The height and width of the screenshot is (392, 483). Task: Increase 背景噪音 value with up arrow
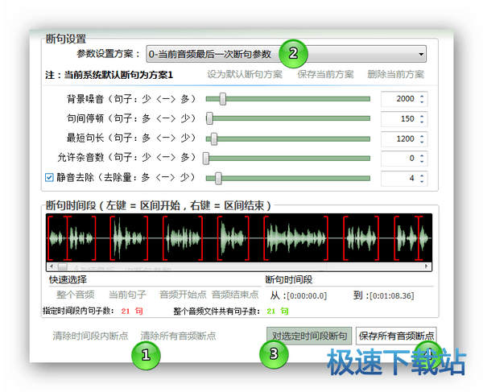[x=422, y=96]
